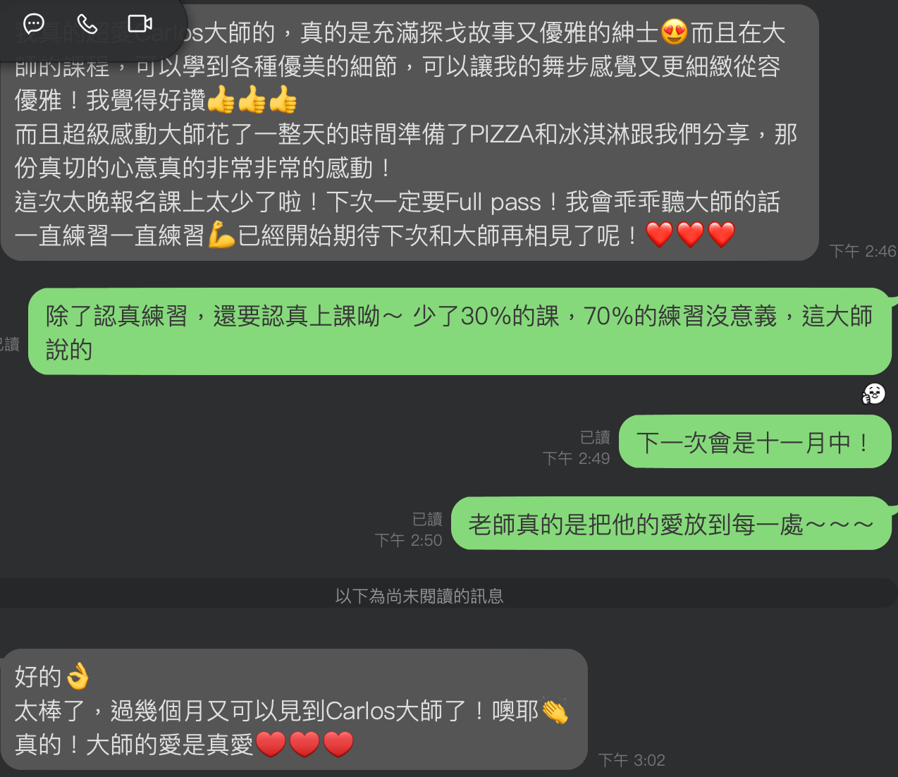
Task: Click the OK hand emoji after 好的
Action: (78, 676)
